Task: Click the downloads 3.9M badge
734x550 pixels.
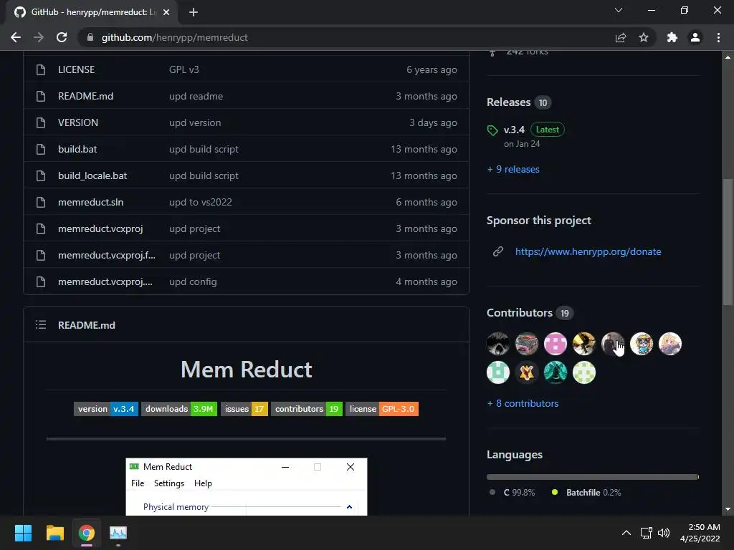Action: 178,409
